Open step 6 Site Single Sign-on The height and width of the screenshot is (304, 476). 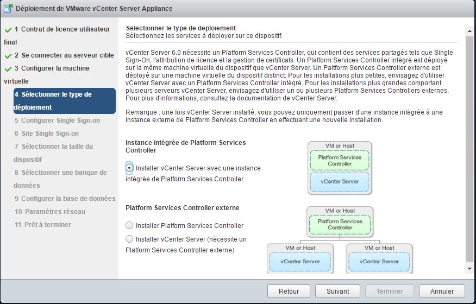coord(46,134)
